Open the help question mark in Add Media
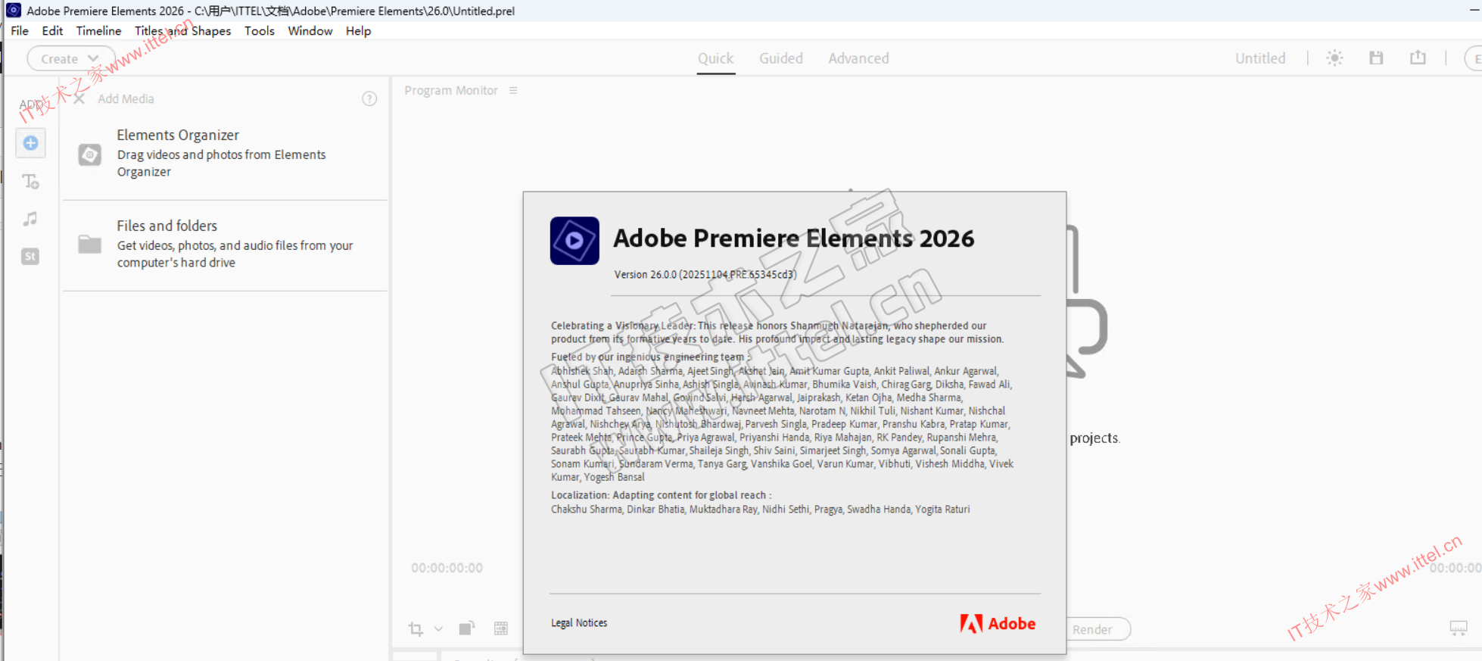This screenshot has height=661, width=1482. click(369, 99)
